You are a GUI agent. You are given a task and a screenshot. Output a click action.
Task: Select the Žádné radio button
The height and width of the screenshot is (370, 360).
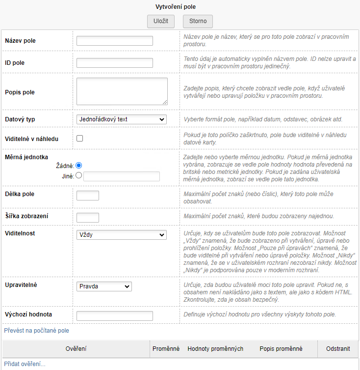[79, 166]
